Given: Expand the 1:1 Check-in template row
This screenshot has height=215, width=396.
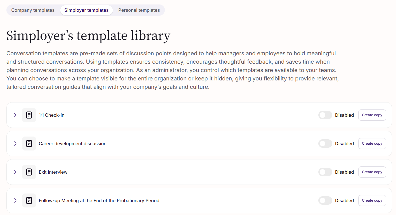Looking at the screenshot, I should (15, 115).
